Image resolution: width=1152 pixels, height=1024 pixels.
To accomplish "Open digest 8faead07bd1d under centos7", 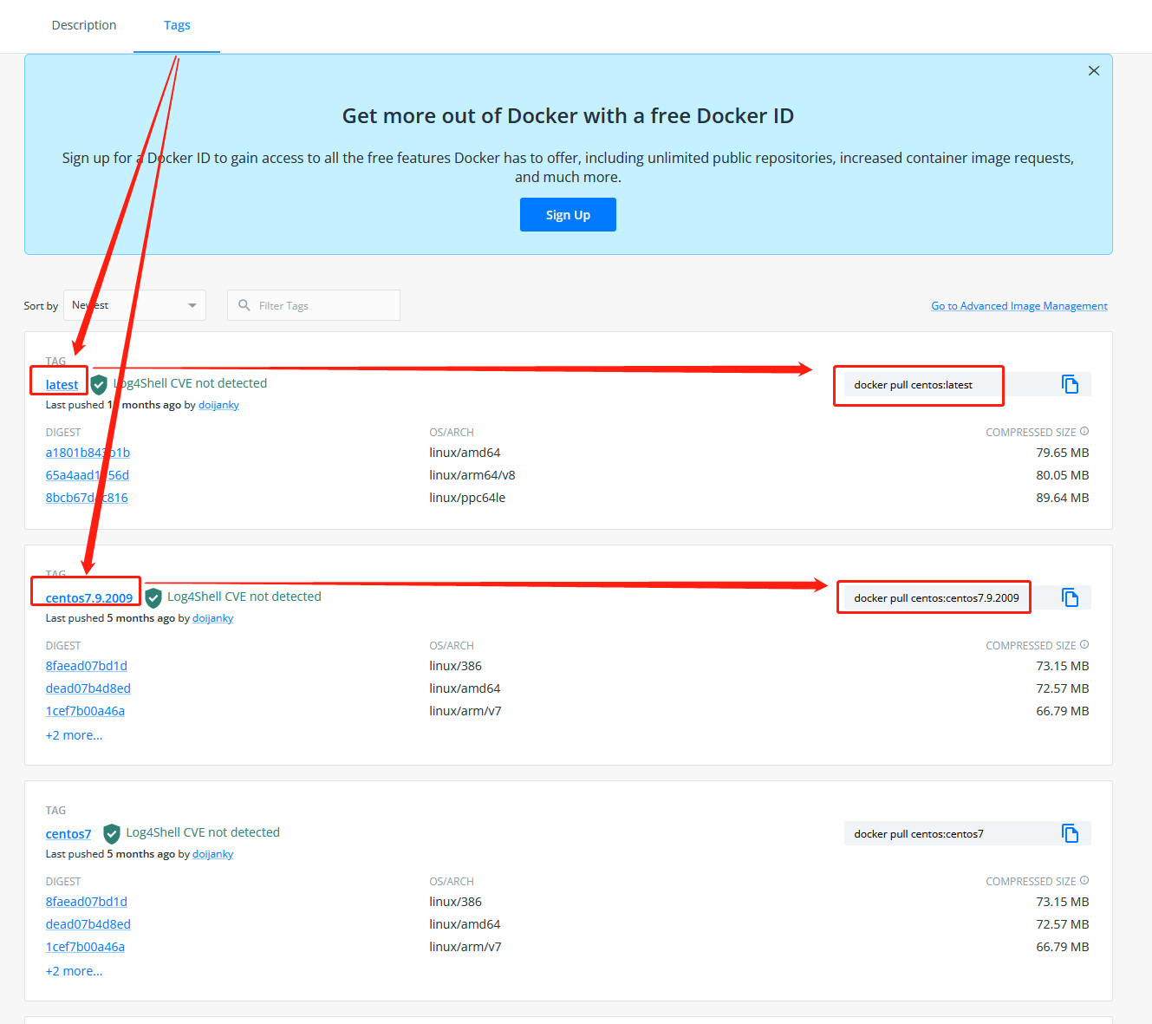I will click(87, 902).
